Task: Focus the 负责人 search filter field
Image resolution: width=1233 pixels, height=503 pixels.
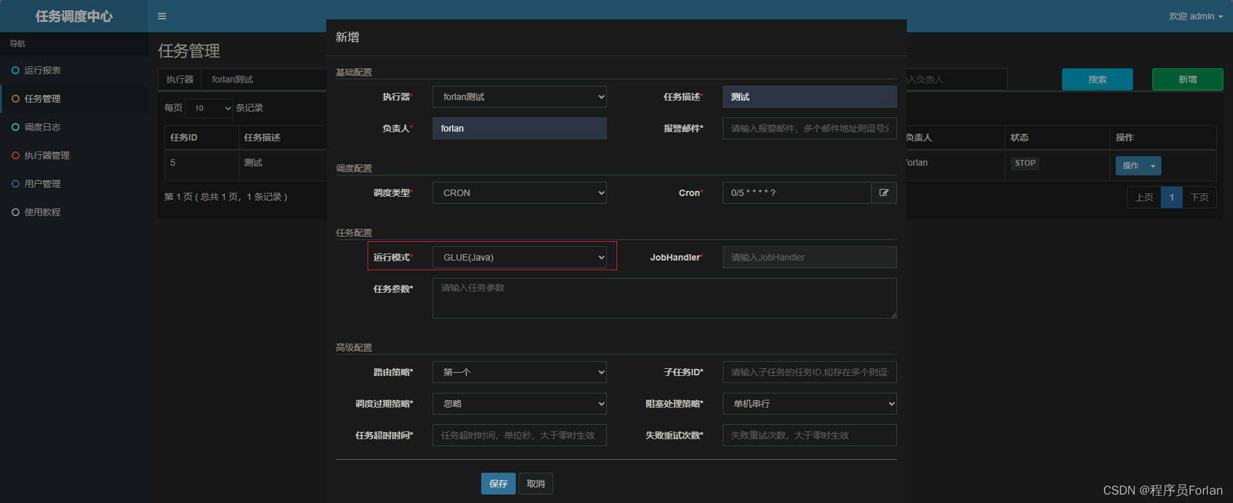Action: point(957,79)
